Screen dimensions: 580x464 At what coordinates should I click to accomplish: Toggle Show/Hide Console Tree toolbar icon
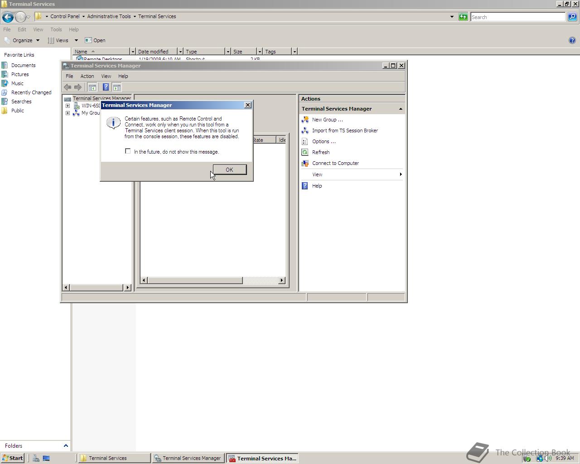pyautogui.click(x=92, y=87)
